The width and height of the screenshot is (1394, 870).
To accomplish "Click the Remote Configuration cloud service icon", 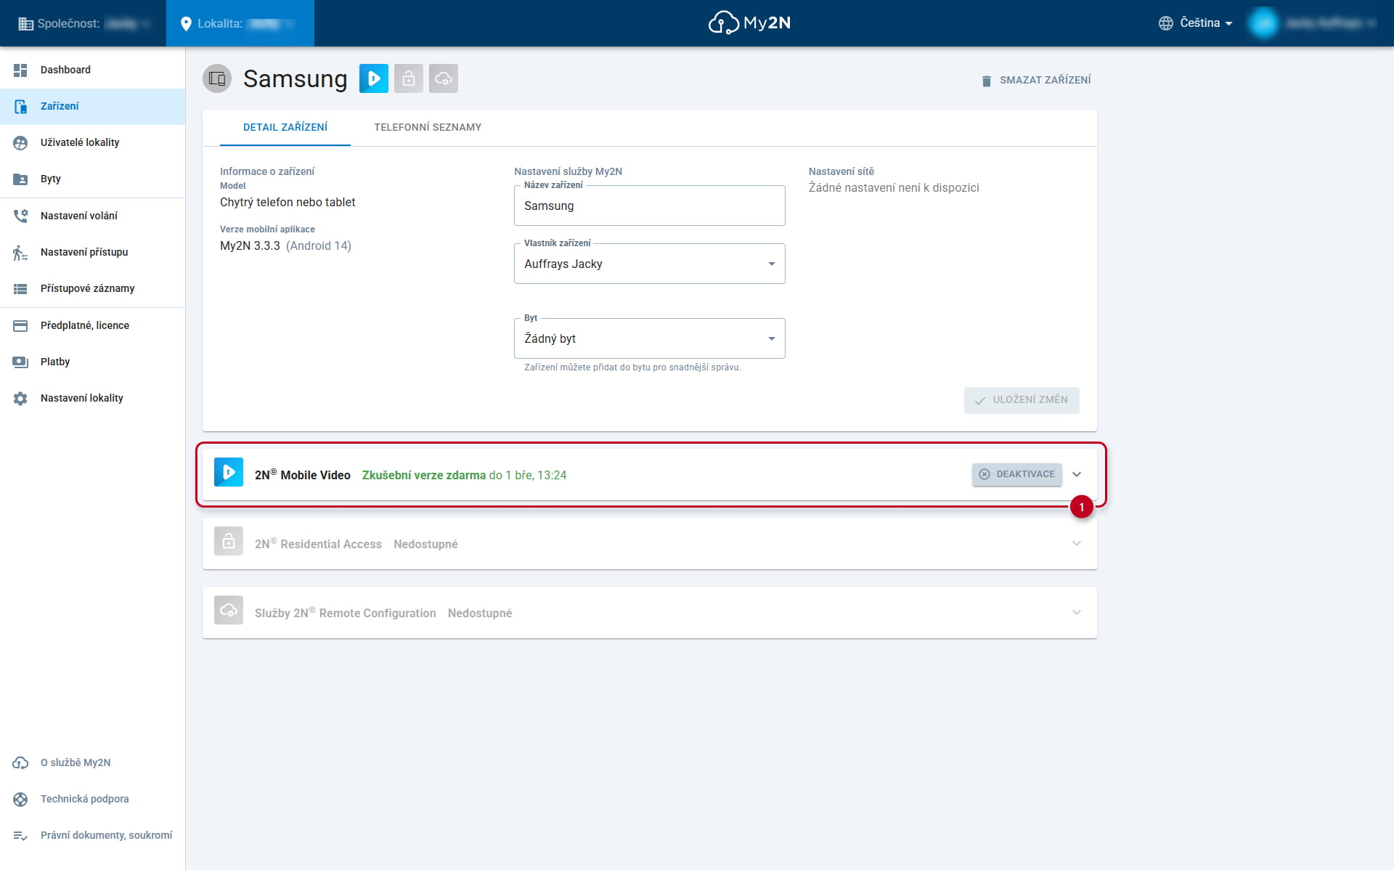I will 229,610.
